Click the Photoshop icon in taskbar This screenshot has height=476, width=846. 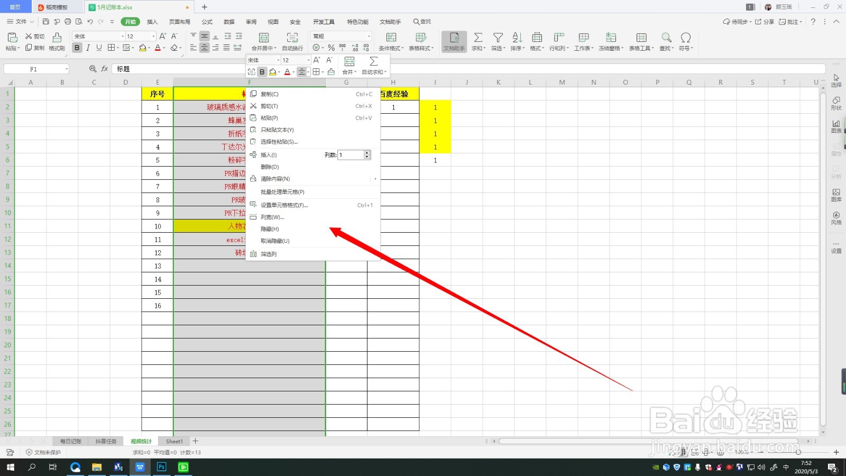(x=161, y=467)
